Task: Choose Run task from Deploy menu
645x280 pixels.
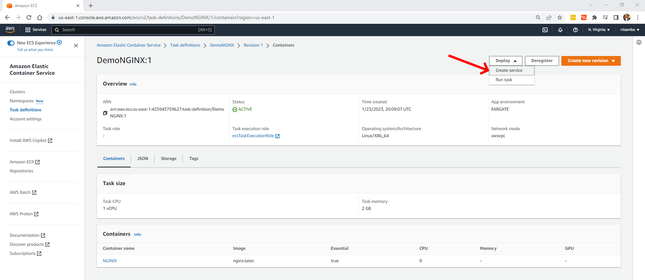Action: [504, 80]
